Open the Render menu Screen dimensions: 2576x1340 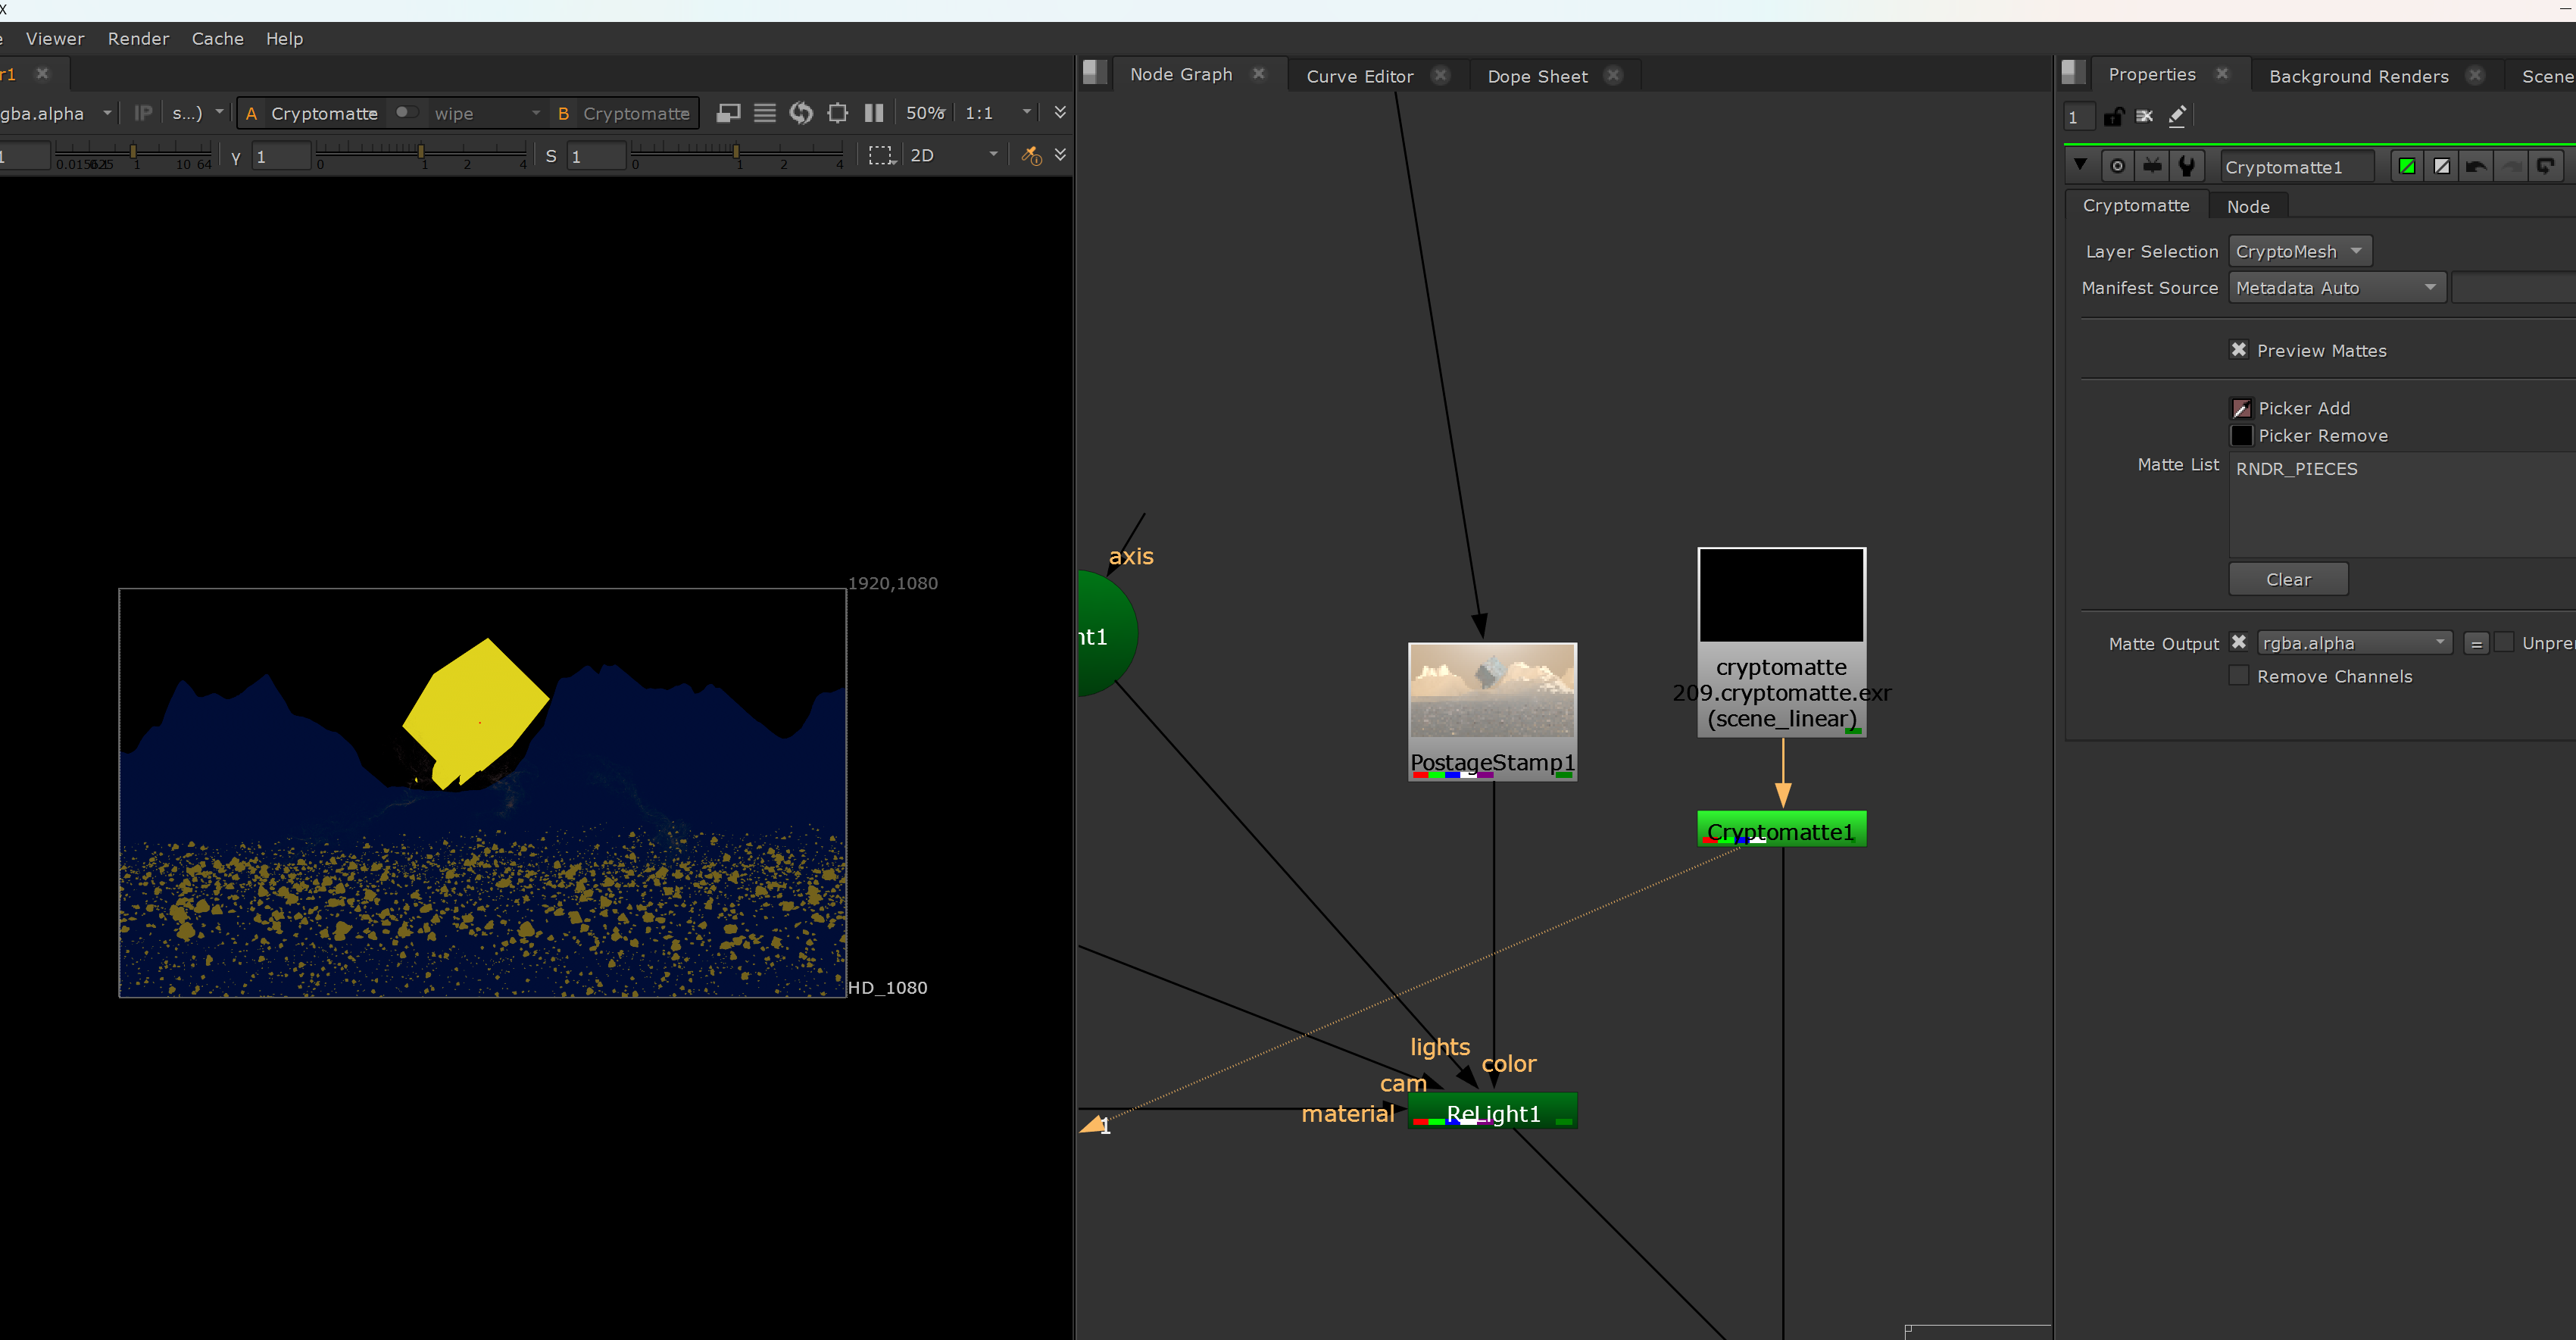(x=138, y=38)
